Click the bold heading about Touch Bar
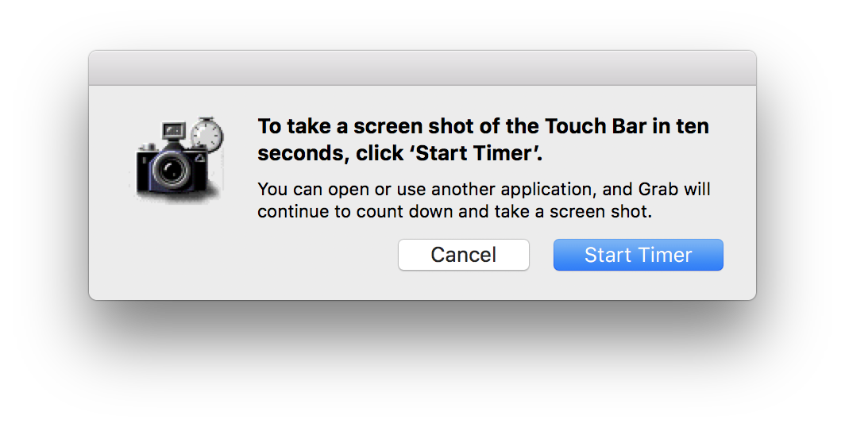The height and width of the screenshot is (427, 845). [x=484, y=140]
